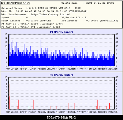Click the PI/PO Sum ECC : 8 entry
Viewport: 123px width, 120px height.
[x=74, y=18]
